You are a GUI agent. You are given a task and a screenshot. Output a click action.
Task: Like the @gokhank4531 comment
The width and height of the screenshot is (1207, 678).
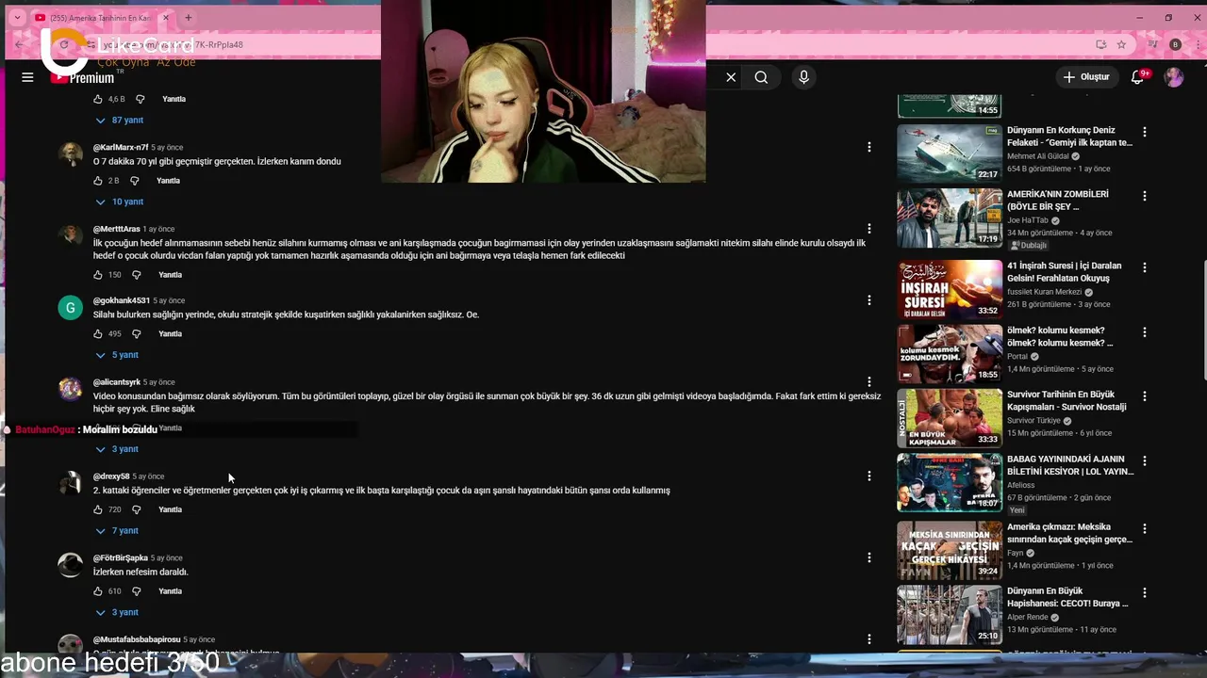[98, 333]
